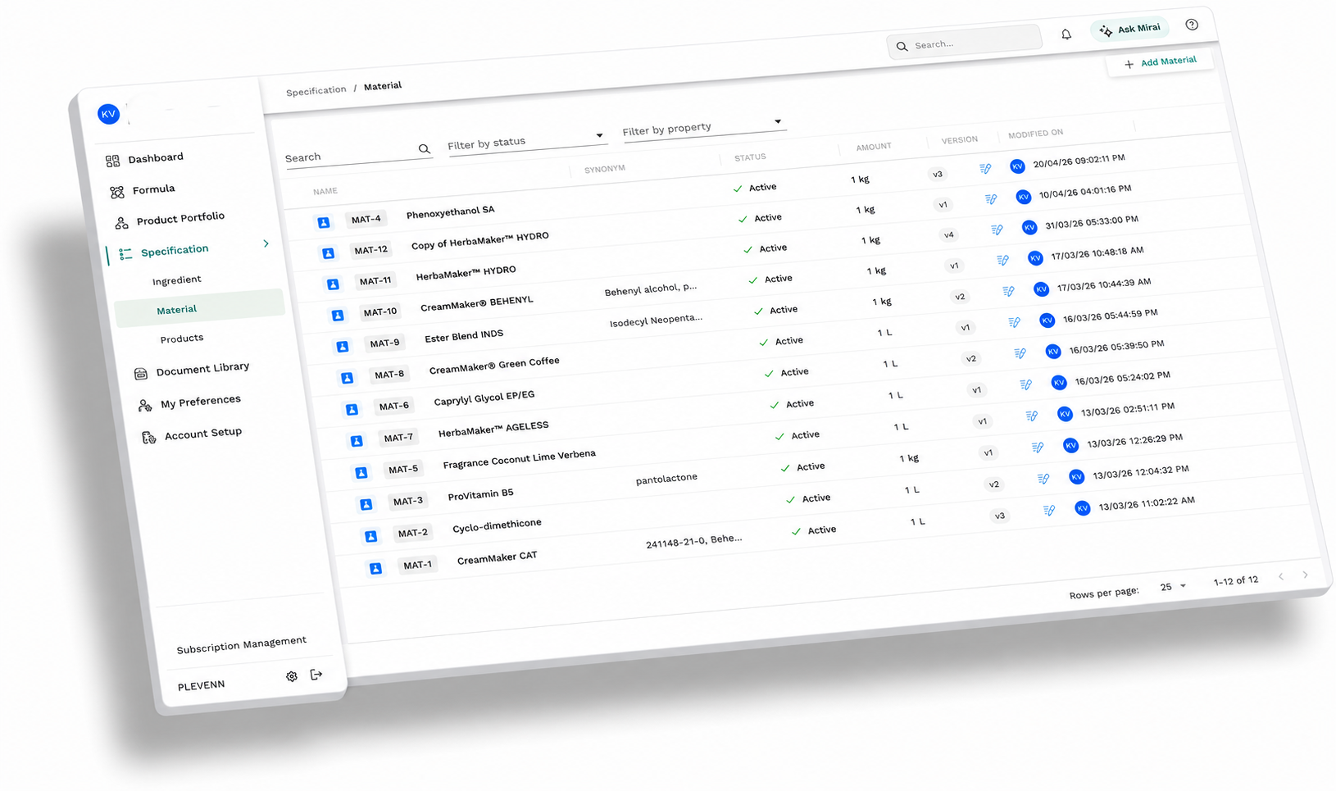Image resolution: width=1336 pixels, height=791 pixels.
Task: Collapse the Specification menu chevron
Action: coord(266,243)
